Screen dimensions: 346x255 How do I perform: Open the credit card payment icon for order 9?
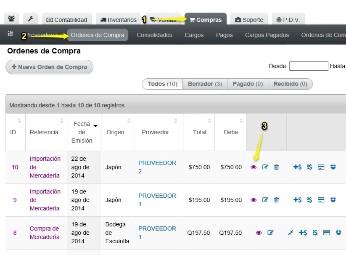321,200
